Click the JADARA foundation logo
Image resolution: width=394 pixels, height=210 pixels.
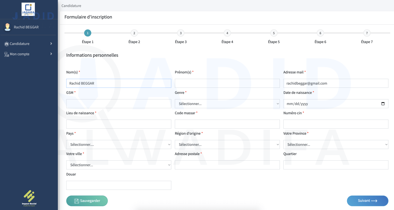[28, 9]
